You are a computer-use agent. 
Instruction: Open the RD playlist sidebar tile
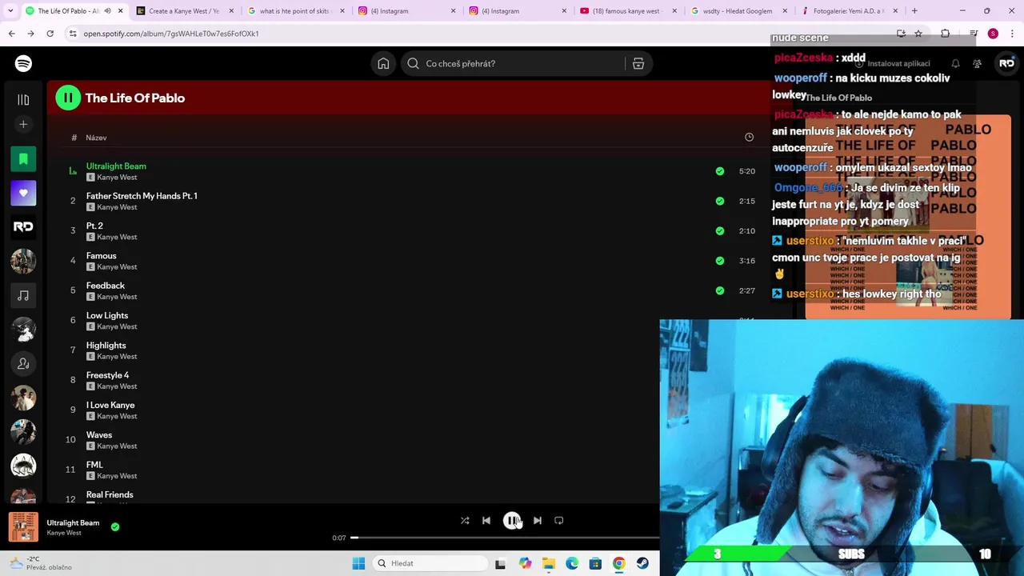pyautogui.click(x=23, y=227)
